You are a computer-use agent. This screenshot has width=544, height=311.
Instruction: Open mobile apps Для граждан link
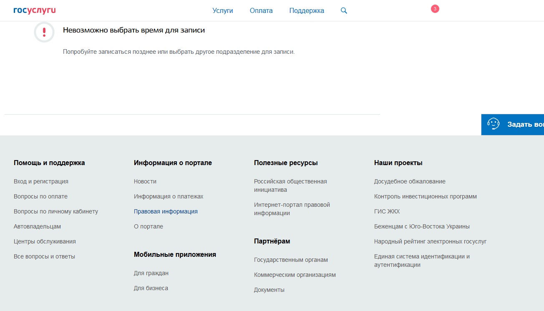coord(151,273)
